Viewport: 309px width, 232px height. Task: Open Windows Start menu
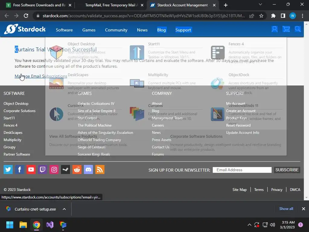pyautogui.click(x=10, y=225)
